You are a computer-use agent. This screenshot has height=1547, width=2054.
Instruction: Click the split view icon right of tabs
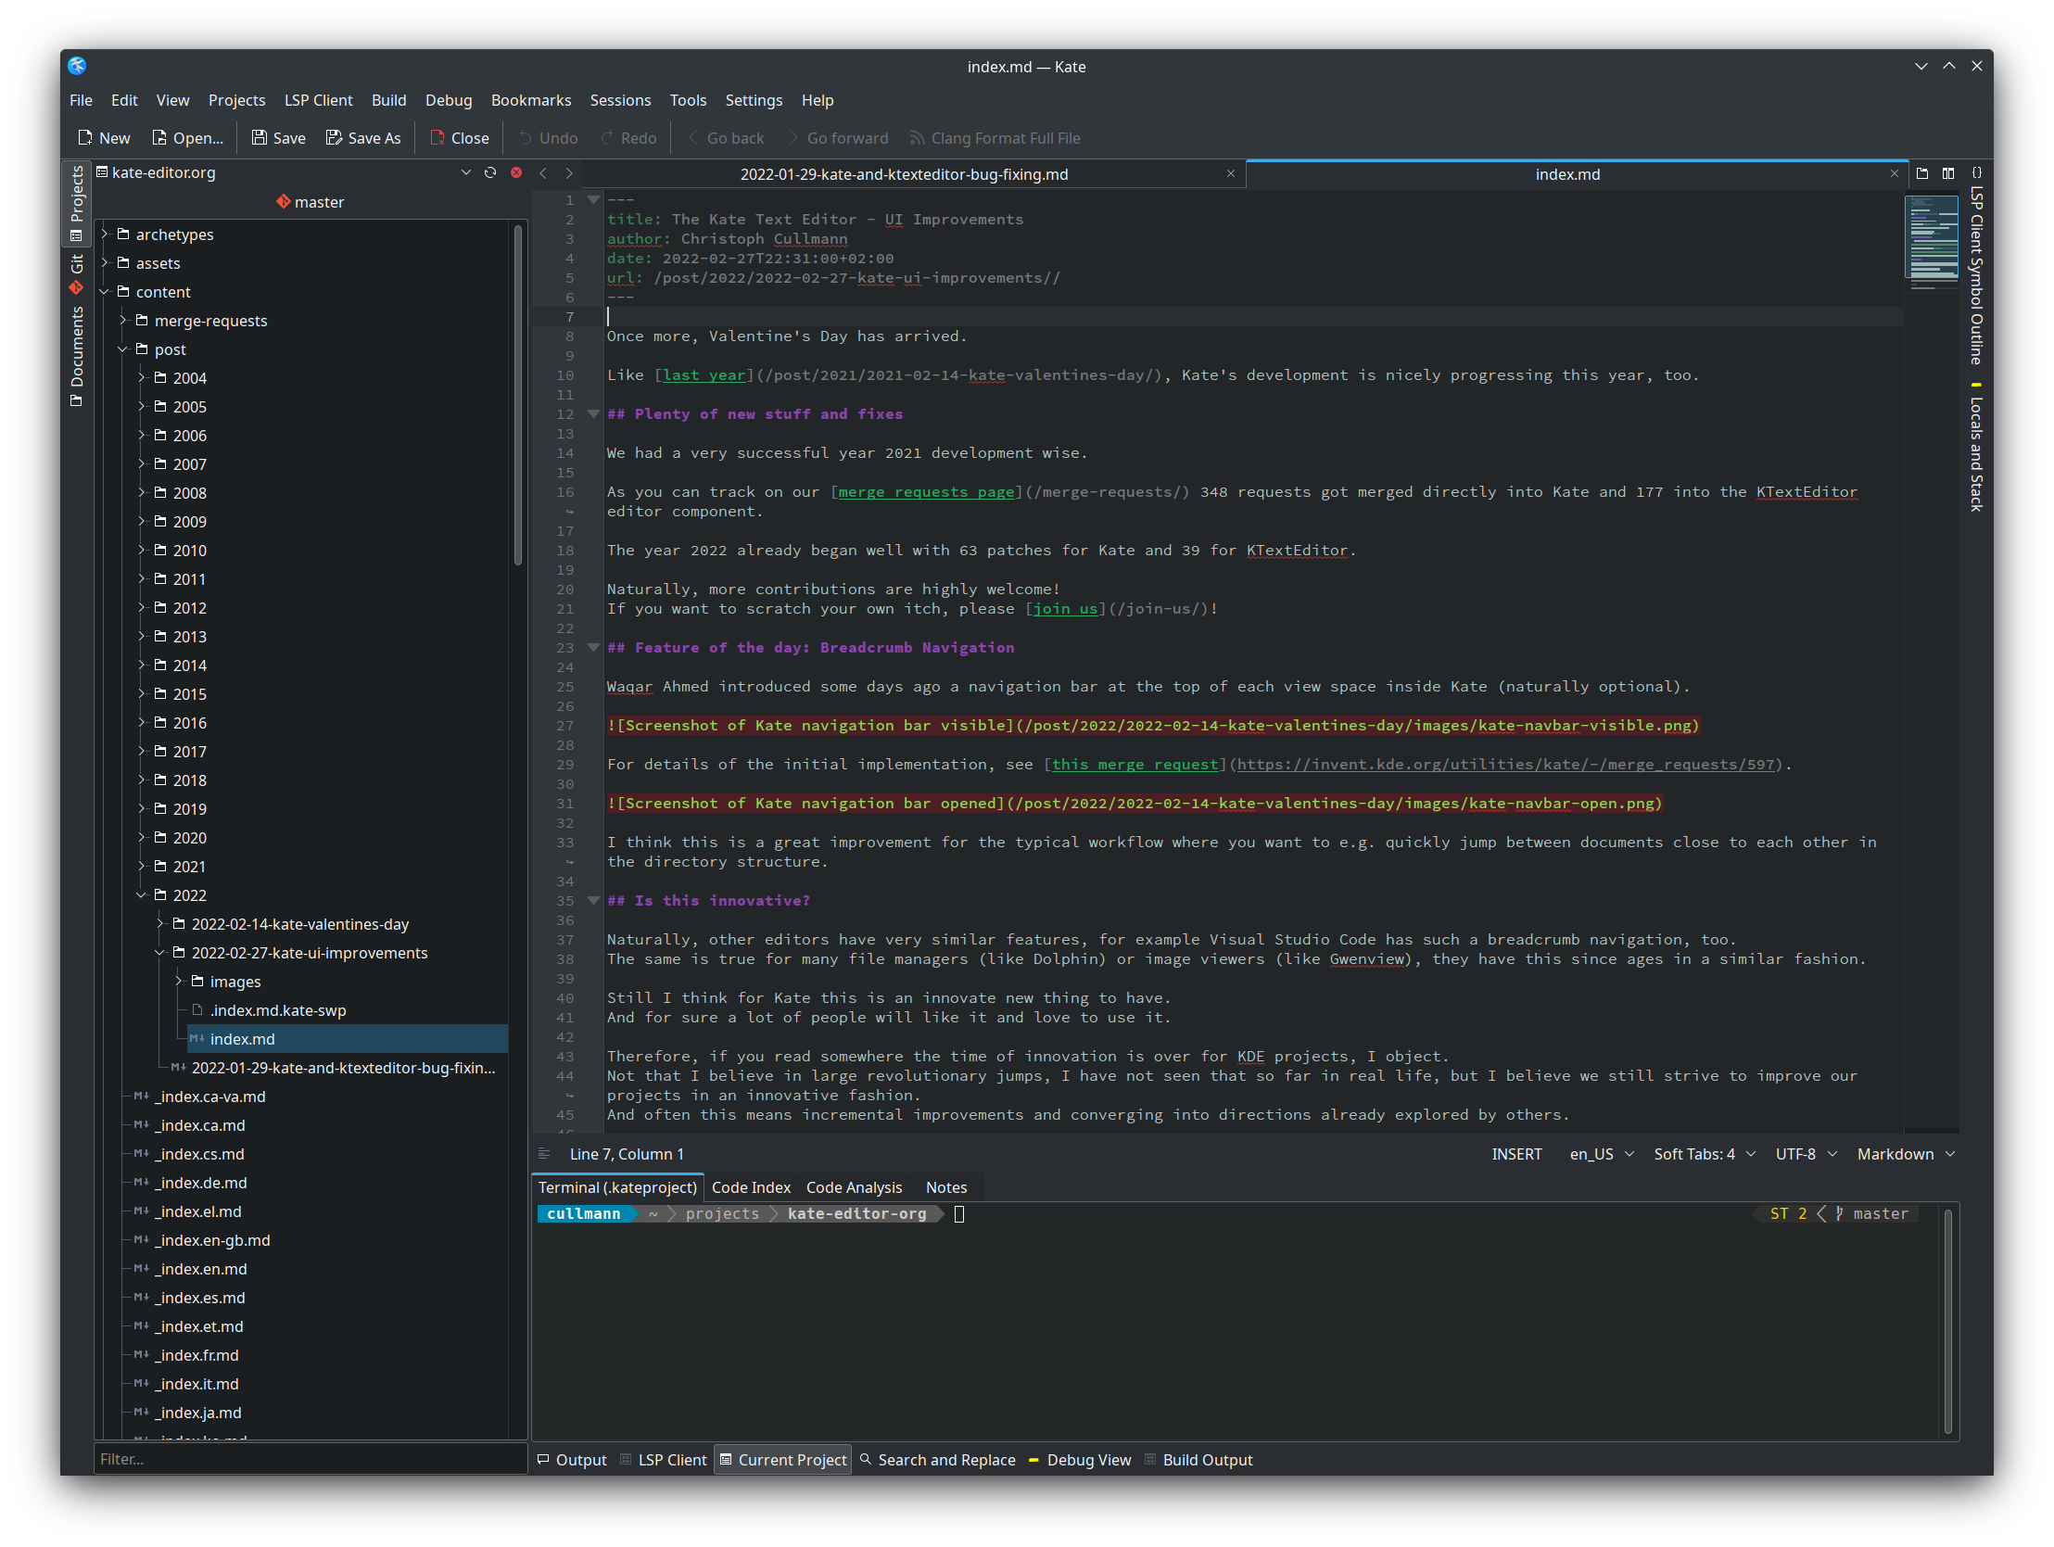[1948, 173]
